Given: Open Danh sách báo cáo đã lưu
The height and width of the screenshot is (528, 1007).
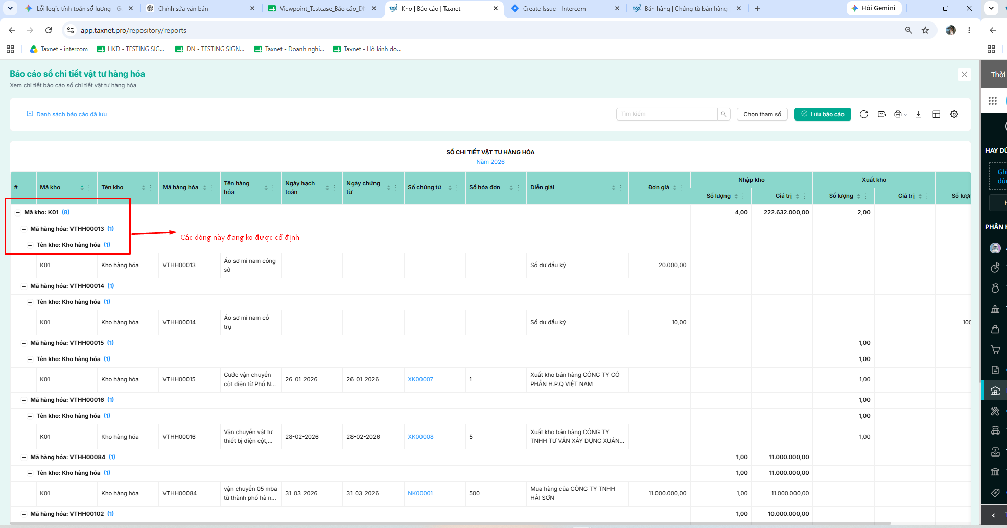Looking at the screenshot, I should click(67, 114).
